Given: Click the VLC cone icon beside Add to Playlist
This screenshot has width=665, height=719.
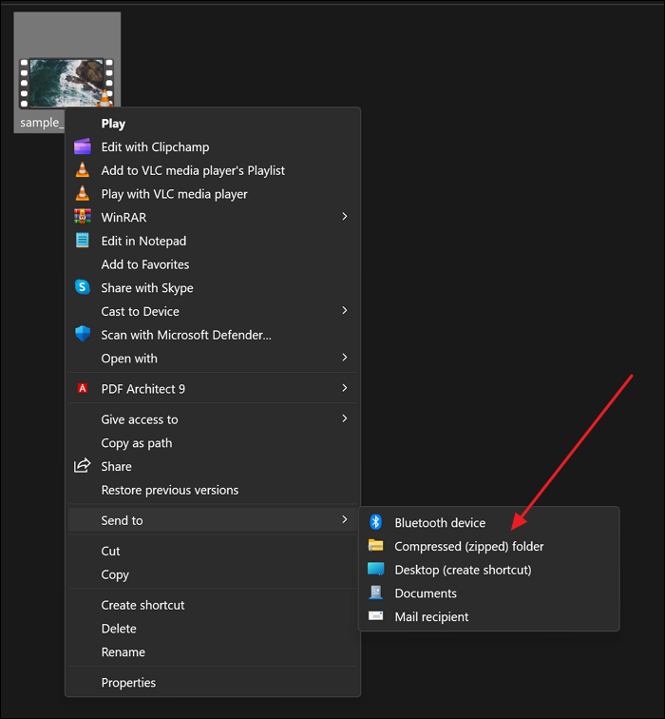Looking at the screenshot, I should [x=83, y=170].
